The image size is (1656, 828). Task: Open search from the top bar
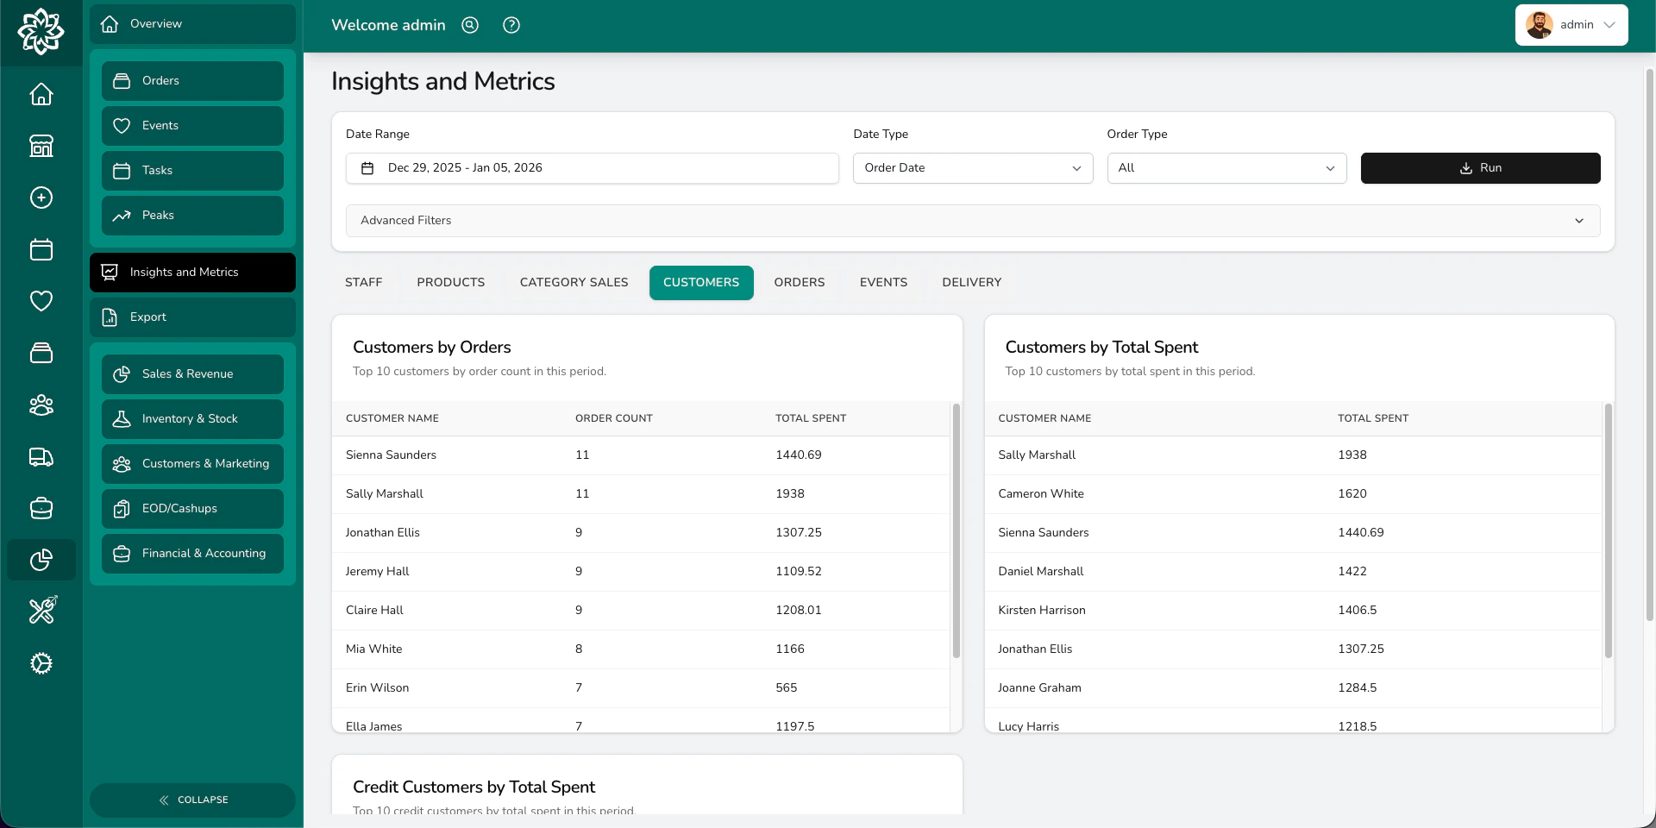[x=469, y=25]
